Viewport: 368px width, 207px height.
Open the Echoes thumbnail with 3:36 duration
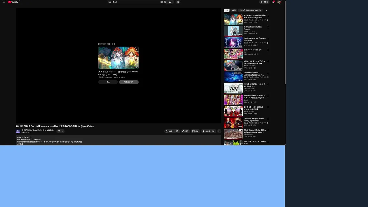tap(233, 43)
